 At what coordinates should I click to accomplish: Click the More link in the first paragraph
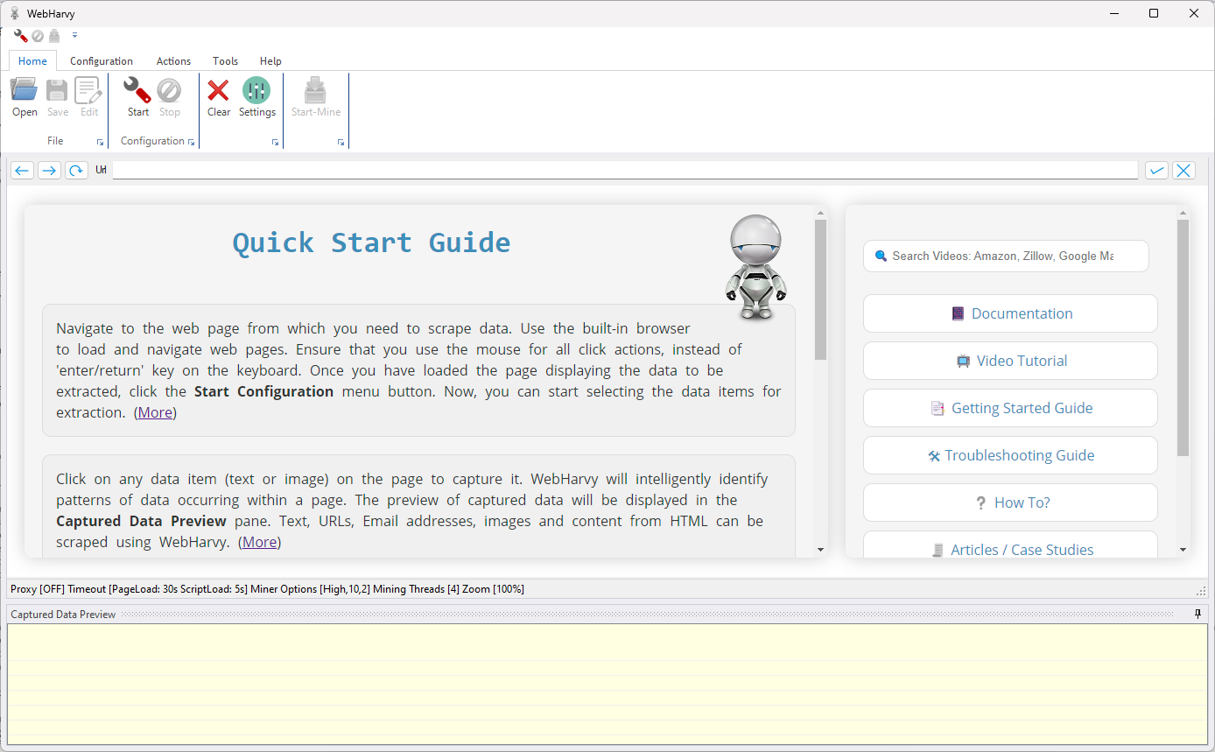pos(155,411)
